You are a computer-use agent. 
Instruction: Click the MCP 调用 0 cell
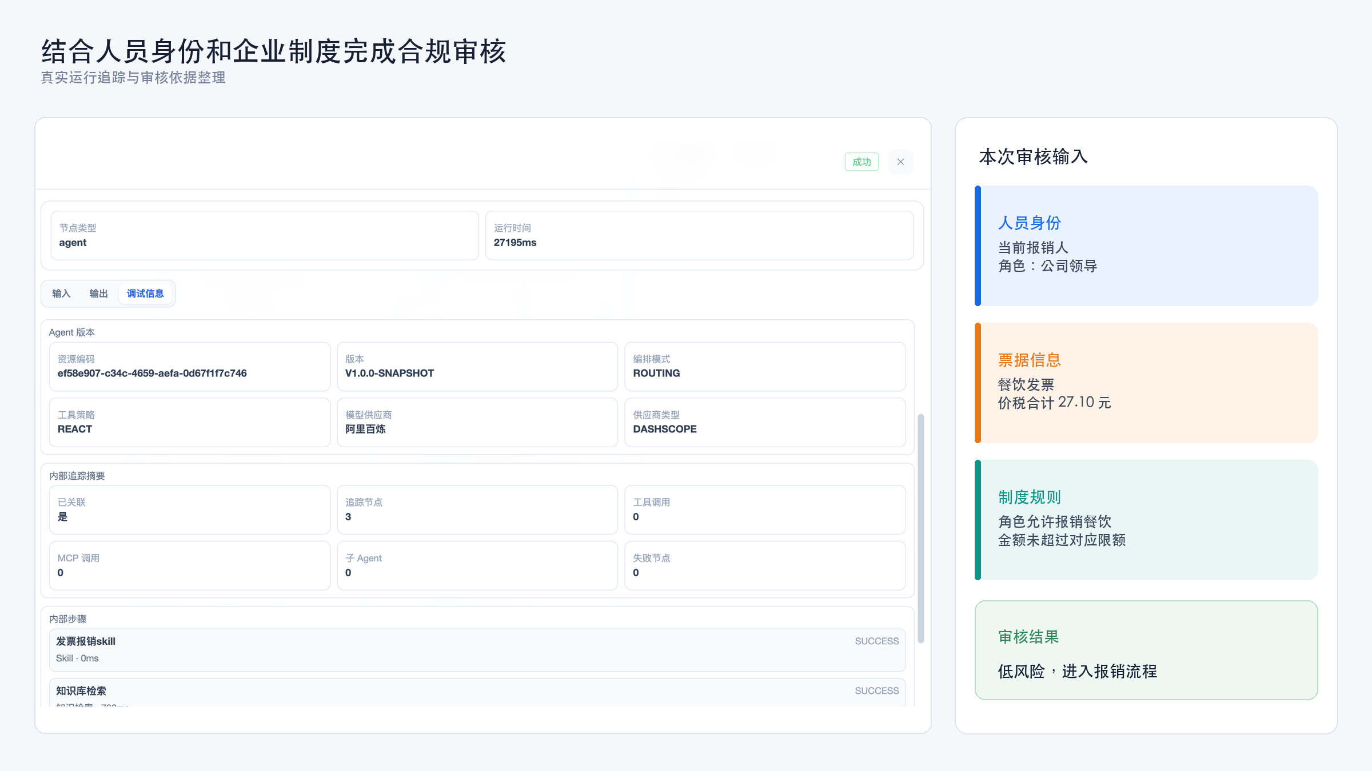tap(190, 565)
